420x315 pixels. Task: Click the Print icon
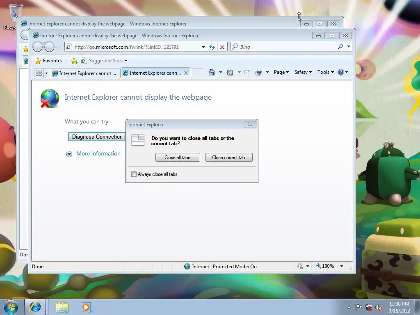tap(259, 72)
